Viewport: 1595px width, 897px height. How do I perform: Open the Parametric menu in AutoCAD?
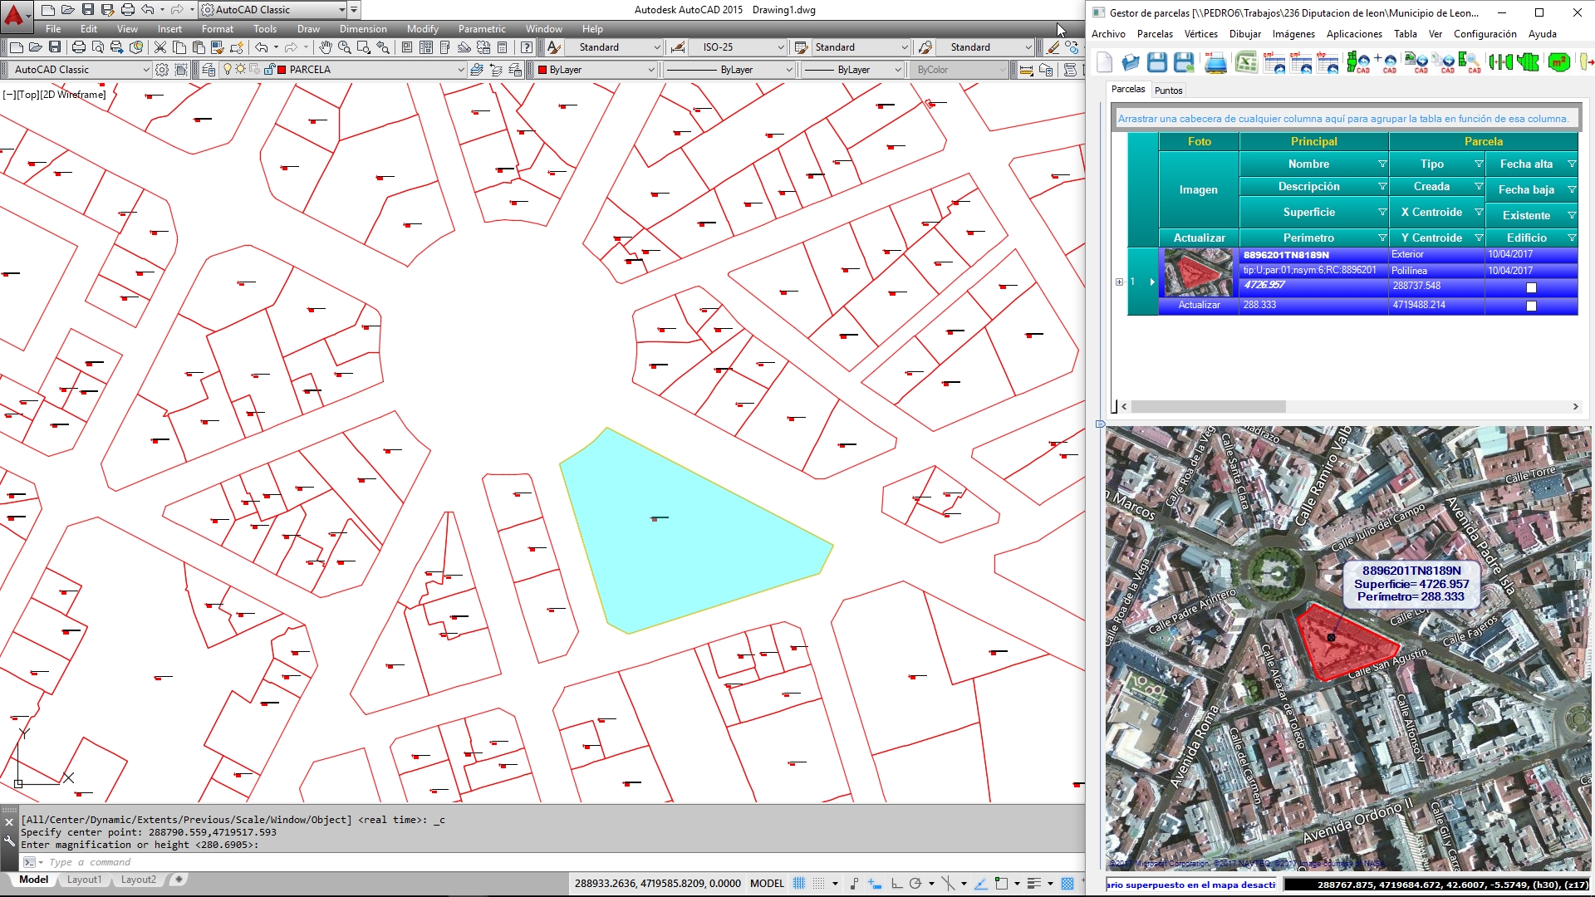[482, 29]
